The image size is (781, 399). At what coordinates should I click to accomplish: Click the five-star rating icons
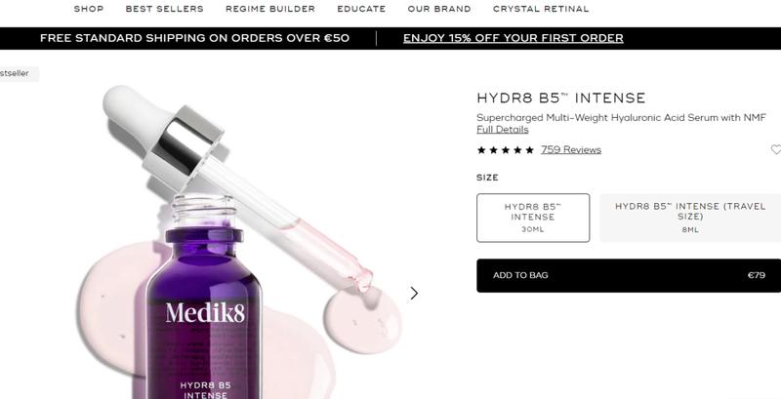[505, 150]
